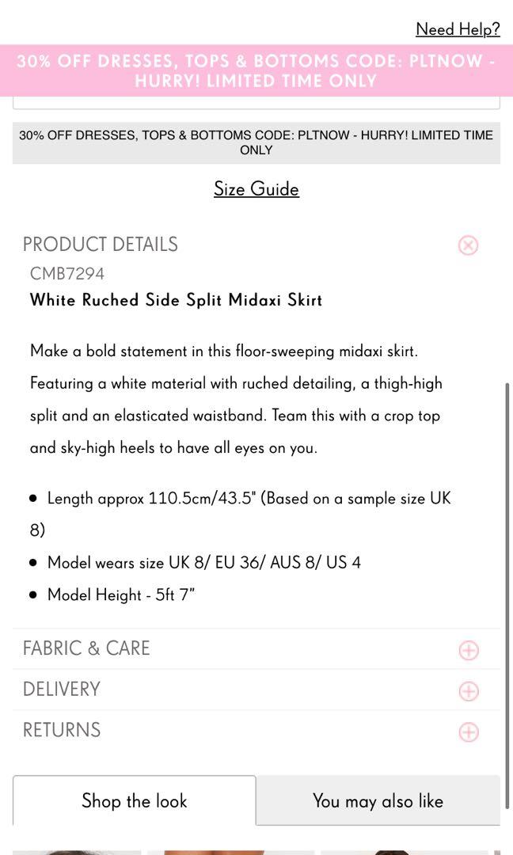Collapse the PRODUCT DETAILS section heading
This screenshot has width=513, height=855.
click(101, 245)
